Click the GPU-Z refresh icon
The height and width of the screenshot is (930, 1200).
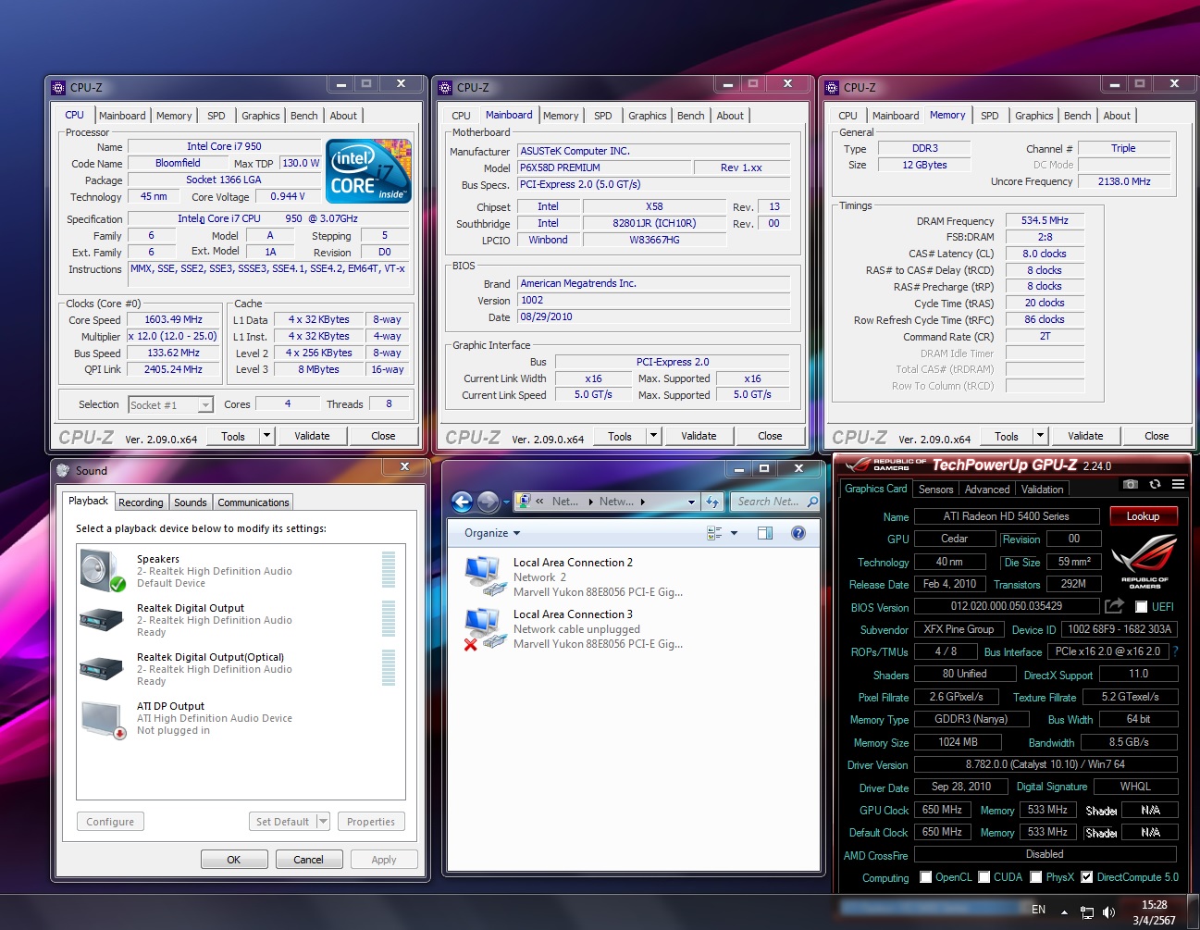(x=1155, y=484)
